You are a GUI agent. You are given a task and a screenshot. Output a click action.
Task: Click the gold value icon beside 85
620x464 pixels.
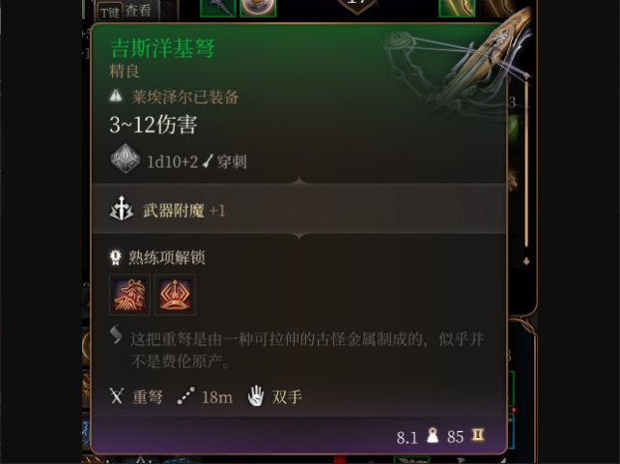(x=478, y=435)
